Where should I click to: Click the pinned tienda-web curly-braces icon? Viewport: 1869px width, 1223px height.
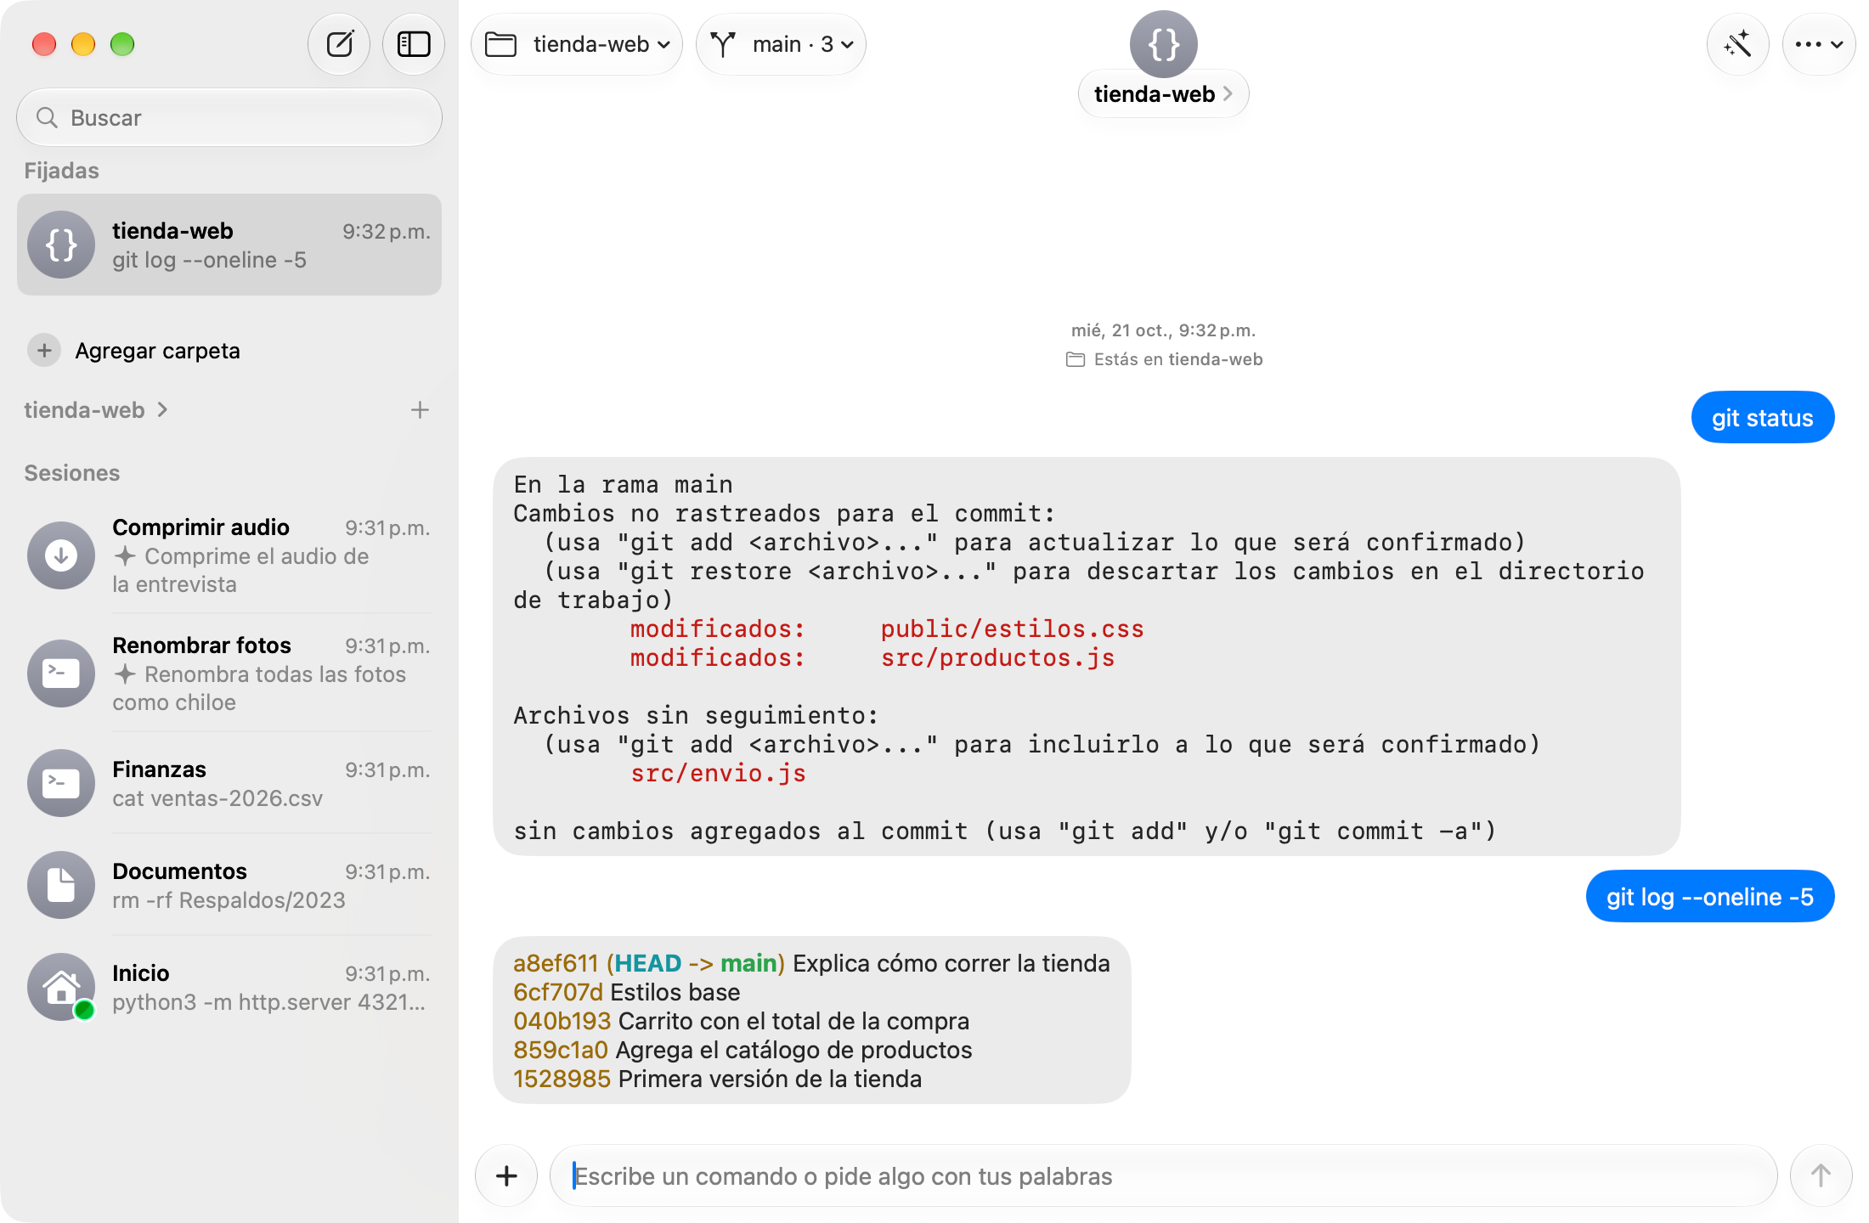coord(61,245)
